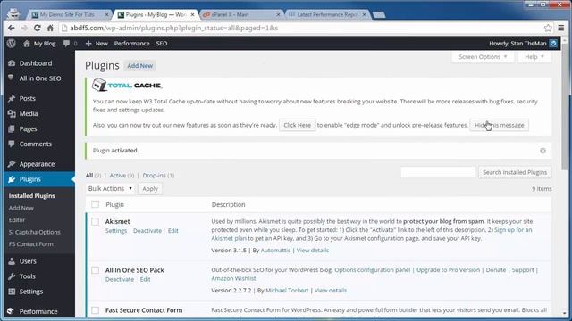Close the Plugins - My Blog browser tab
Viewport: 572px width, 321px height.
click(x=193, y=15)
